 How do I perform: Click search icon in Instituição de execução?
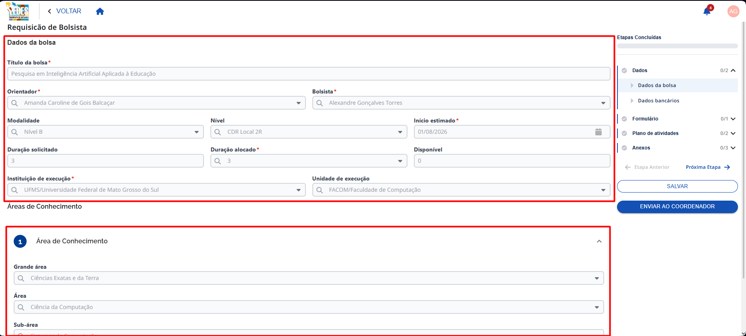15,190
